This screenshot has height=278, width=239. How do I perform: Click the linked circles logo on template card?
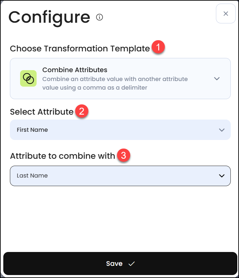[x=28, y=78]
